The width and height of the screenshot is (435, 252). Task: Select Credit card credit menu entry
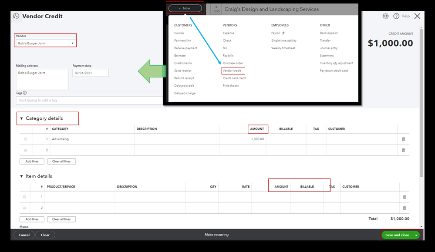(234, 78)
